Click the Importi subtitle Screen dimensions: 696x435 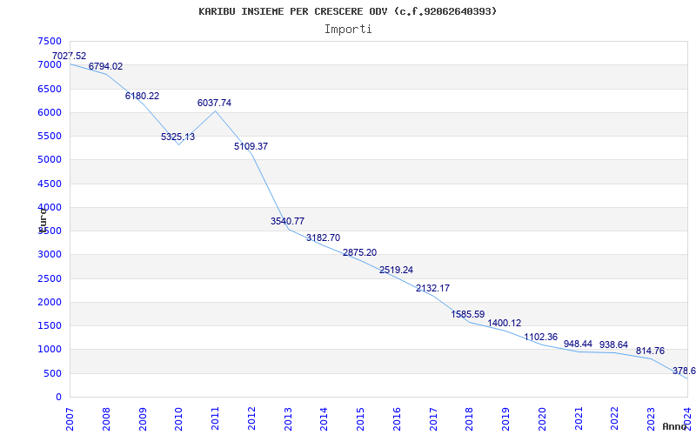(x=348, y=30)
